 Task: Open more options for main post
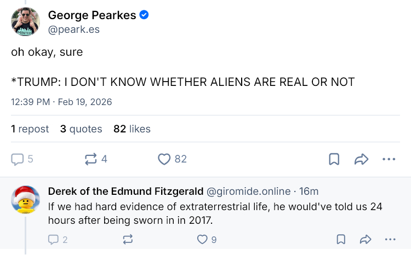pos(389,159)
